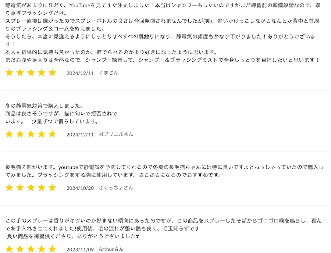Image resolution: width=331 pixels, height=253 pixels.
Task: Click the review text starting この手のスプレーは香り
Action: point(164,228)
